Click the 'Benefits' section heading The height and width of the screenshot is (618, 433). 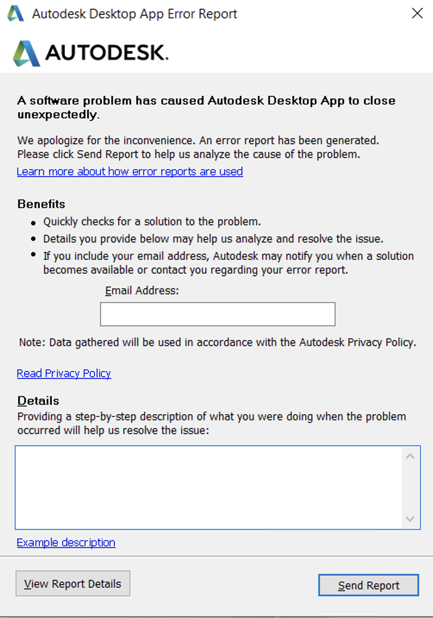[41, 204]
